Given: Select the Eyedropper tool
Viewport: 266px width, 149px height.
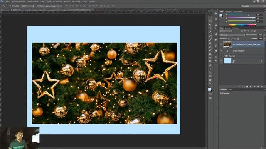Looking at the screenshot, I should coord(210,32).
